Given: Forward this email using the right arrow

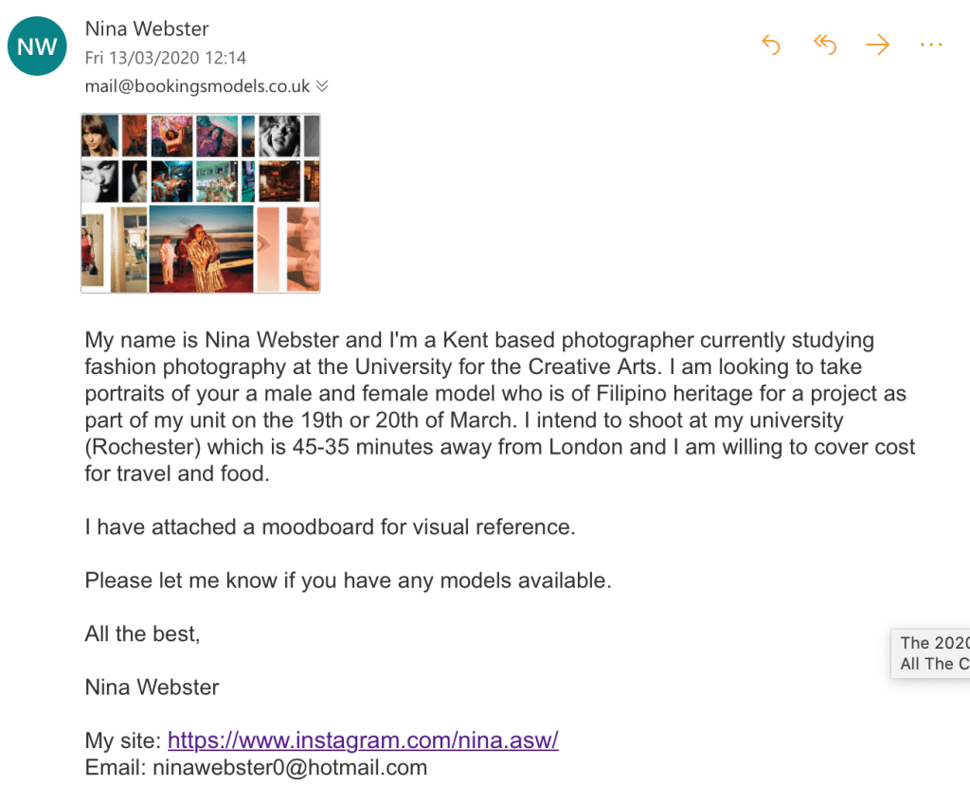Looking at the screenshot, I should 878,45.
